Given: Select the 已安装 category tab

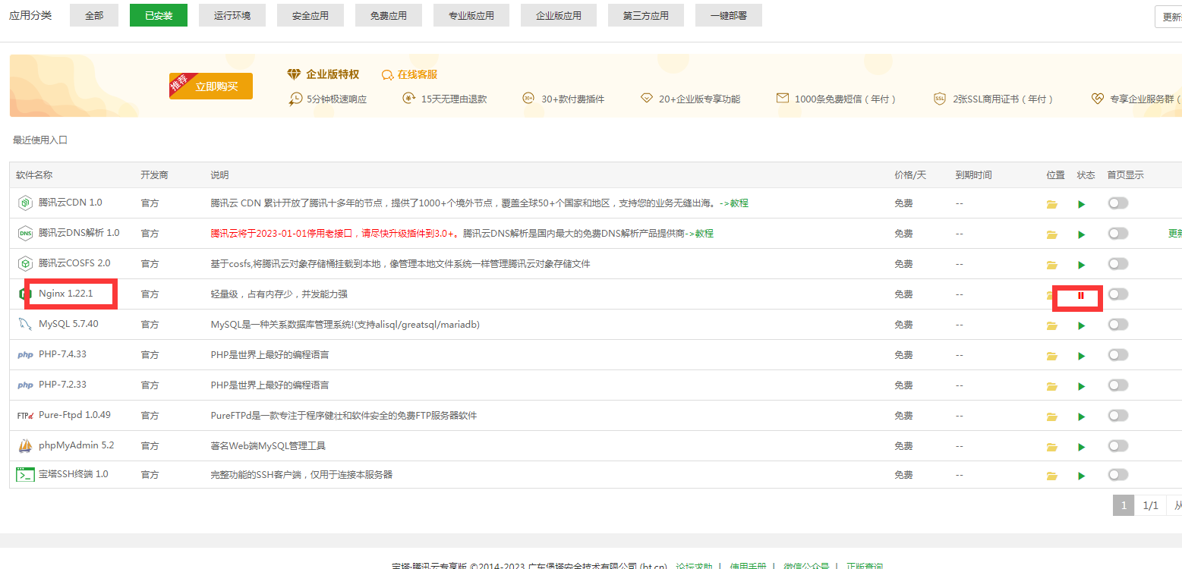Looking at the screenshot, I should 159,15.
